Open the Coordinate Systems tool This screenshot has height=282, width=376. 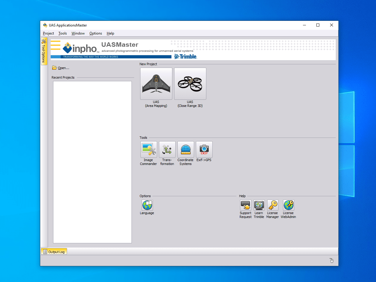pyautogui.click(x=185, y=149)
